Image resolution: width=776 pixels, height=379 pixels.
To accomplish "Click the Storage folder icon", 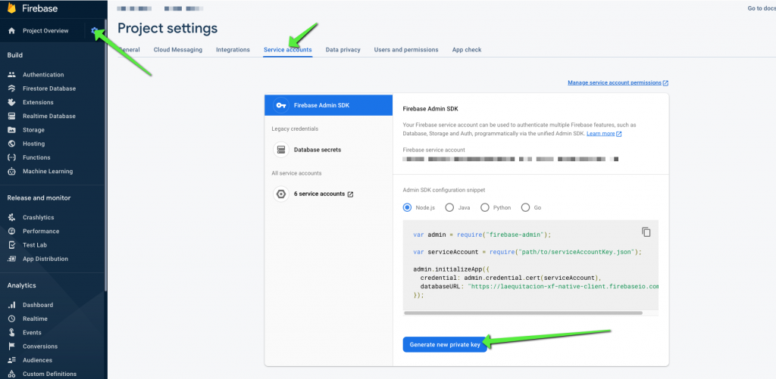I will 12,130.
